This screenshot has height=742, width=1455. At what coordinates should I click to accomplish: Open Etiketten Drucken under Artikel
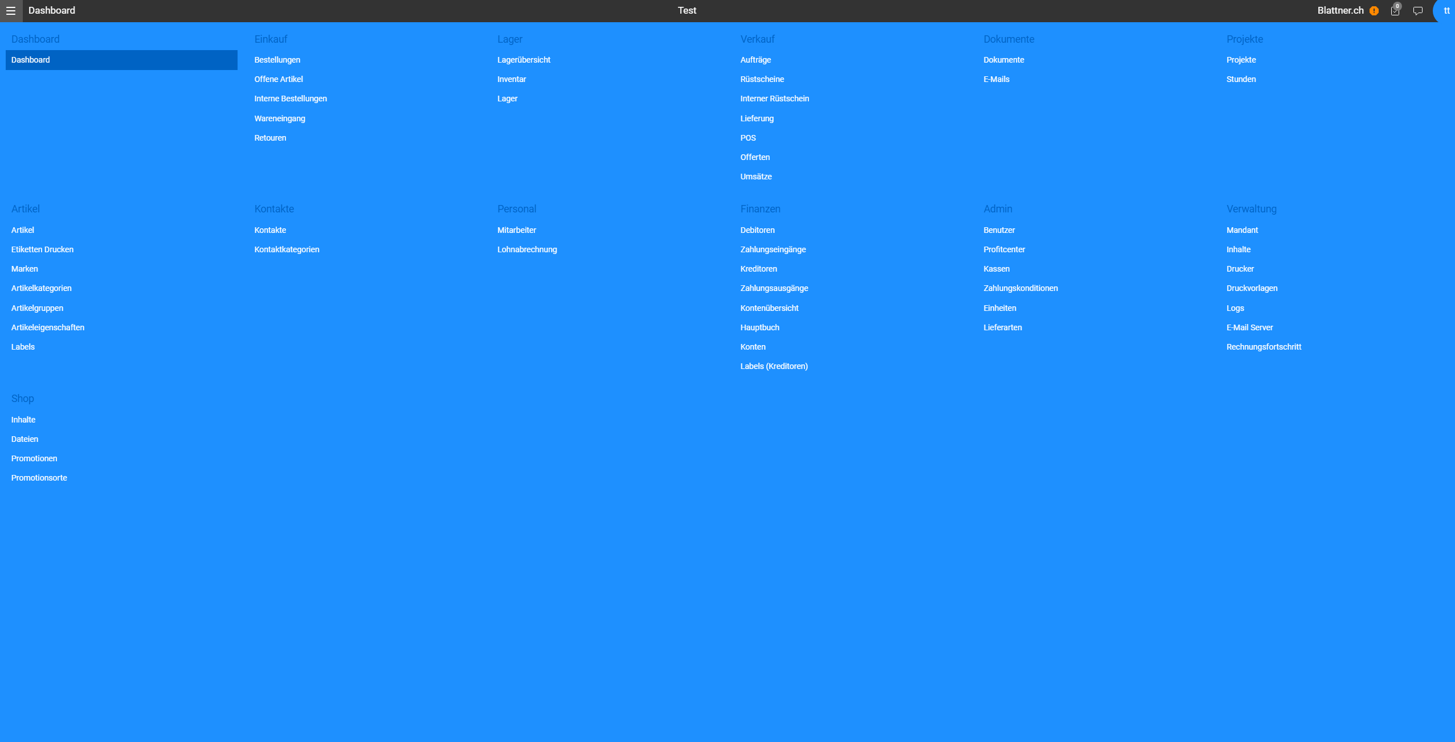(42, 249)
